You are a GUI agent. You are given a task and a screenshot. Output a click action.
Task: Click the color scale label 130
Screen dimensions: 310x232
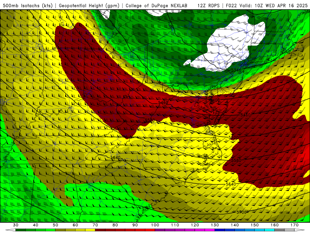point(215,225)
